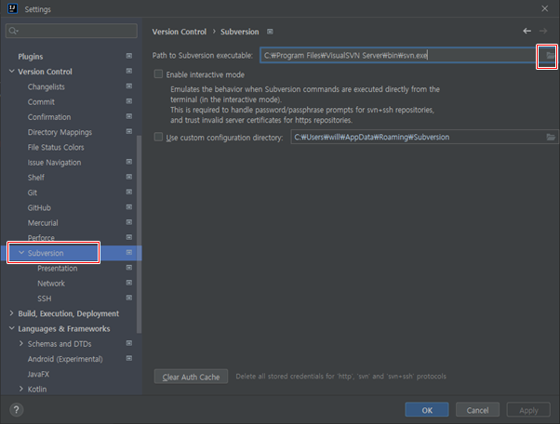Click project-level icon on Mercurial row
The width and height of the screenshot is (560, 424).
click(x=129, y=222)
